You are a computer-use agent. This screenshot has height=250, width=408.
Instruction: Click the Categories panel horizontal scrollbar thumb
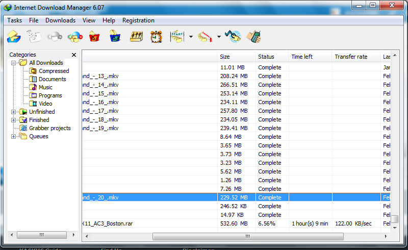coord(42,235)
